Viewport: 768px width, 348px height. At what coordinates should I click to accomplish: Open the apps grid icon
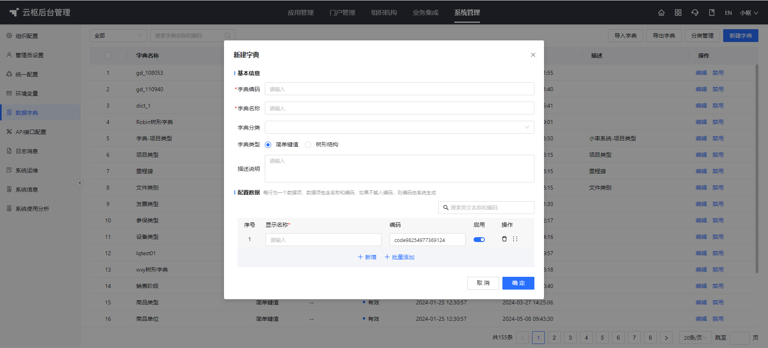coord(678,13)
